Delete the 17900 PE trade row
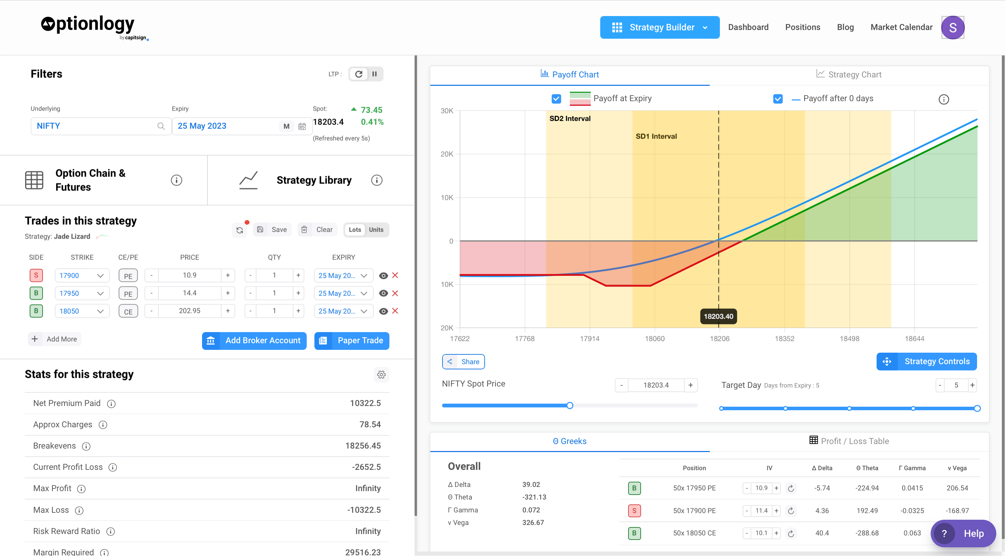The width and height of the screenshot is (1005, 556). click(x=395, y=275)
